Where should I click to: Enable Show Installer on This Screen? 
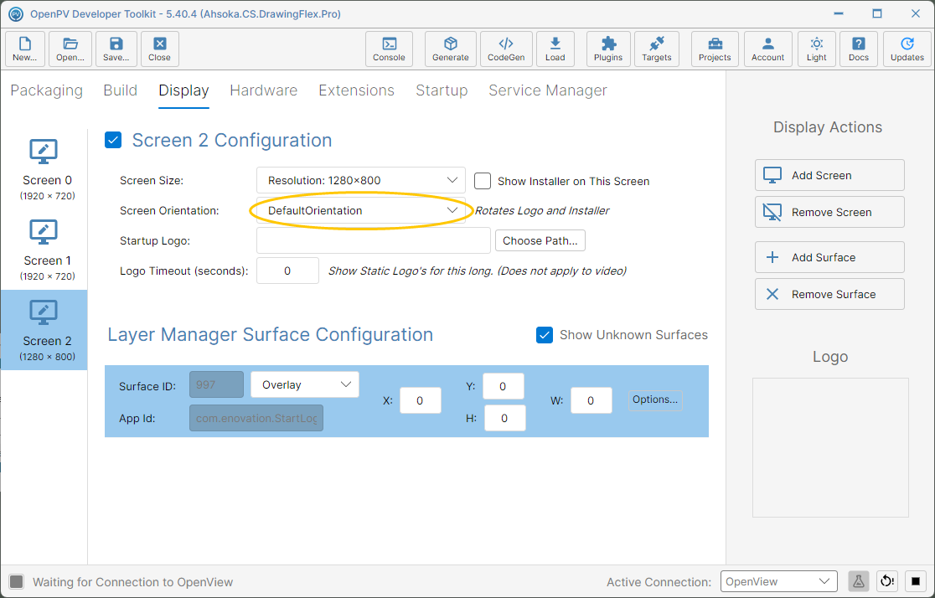(483, 181)
